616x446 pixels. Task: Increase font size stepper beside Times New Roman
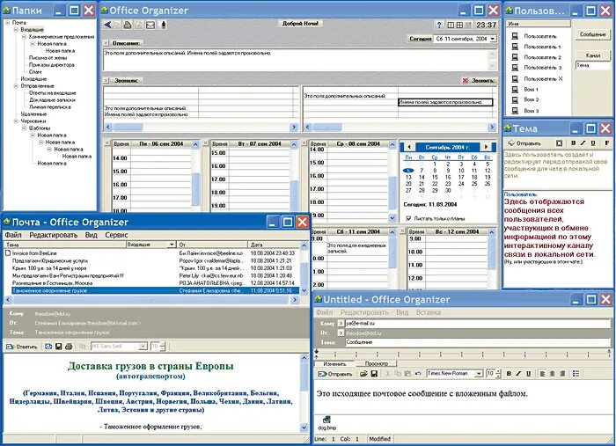pyautogui.click(x=499, y=371)
